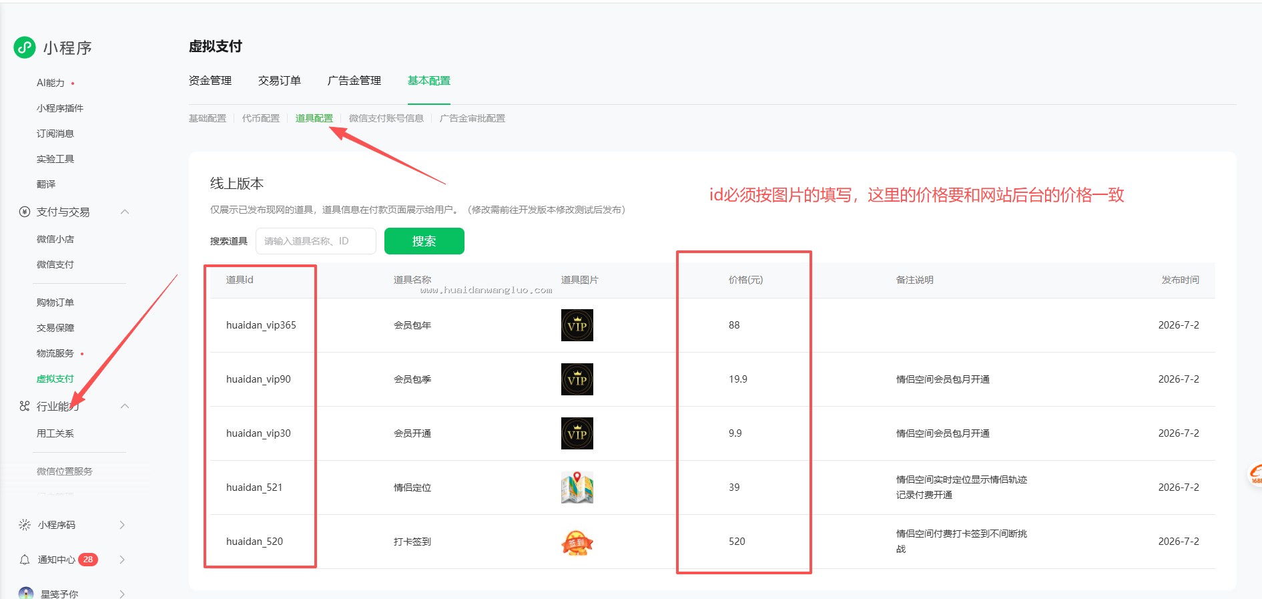
Task: Expand the 星笺予你 account arrow
Action: click(x=122, y=594)
